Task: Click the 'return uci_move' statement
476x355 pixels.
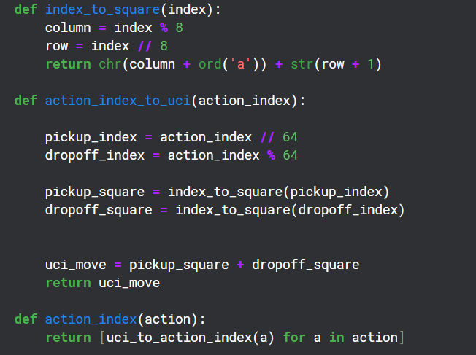Action: pyautogui.click(x=102, y=283)
